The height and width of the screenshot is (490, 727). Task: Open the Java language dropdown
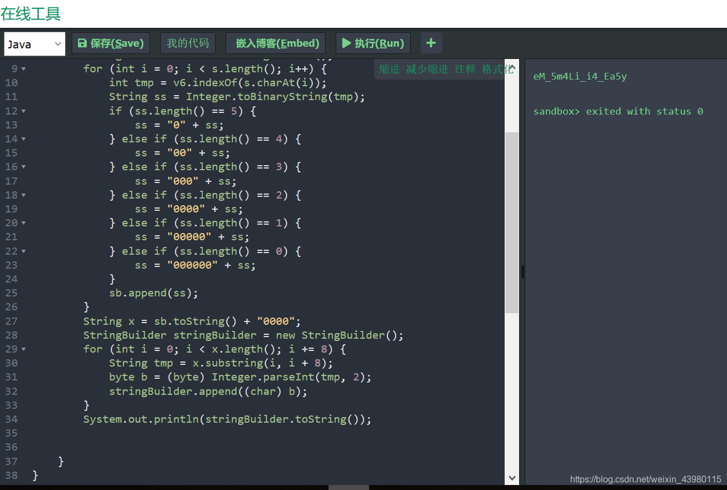34,44
